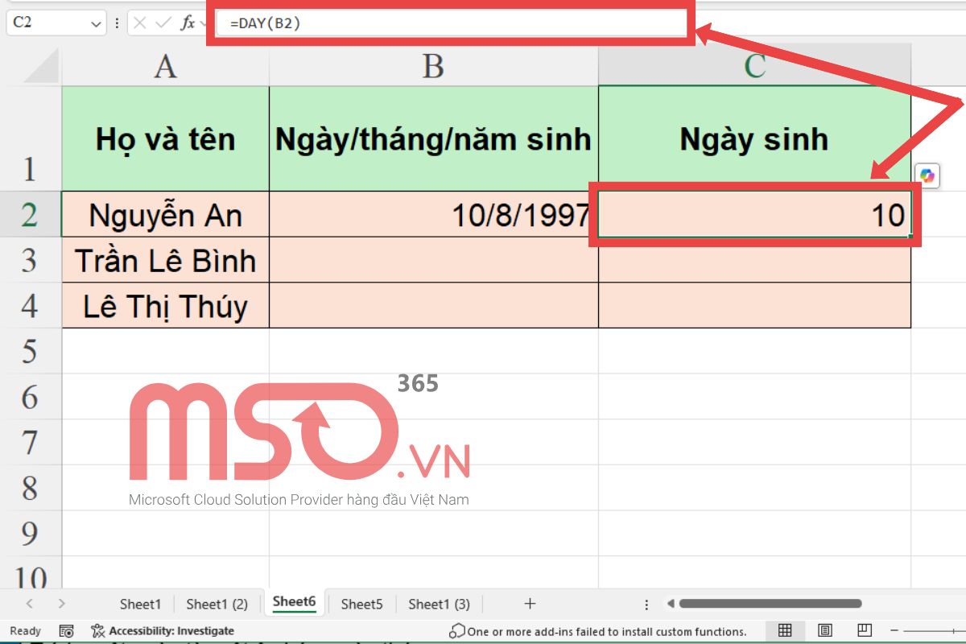
Task: Switch to the Sheet5 tab
Action: 361,604
